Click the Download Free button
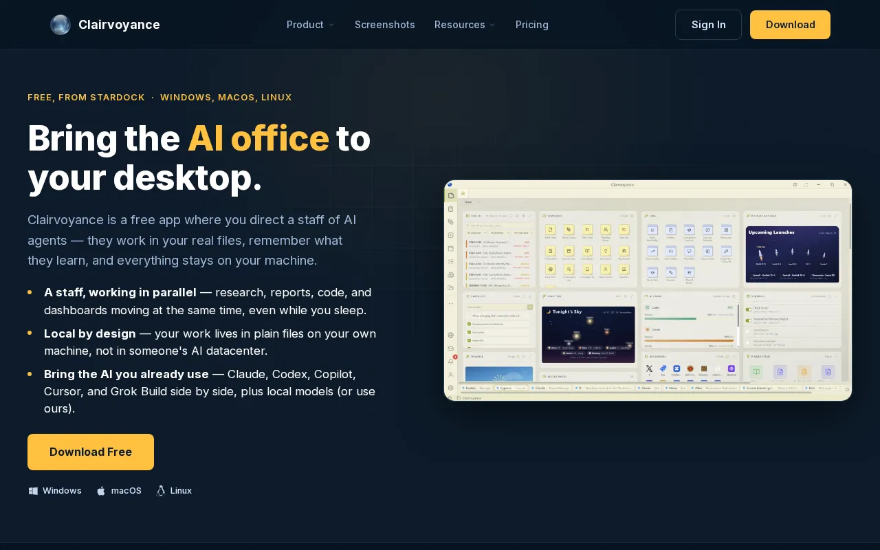 point(91,452)
